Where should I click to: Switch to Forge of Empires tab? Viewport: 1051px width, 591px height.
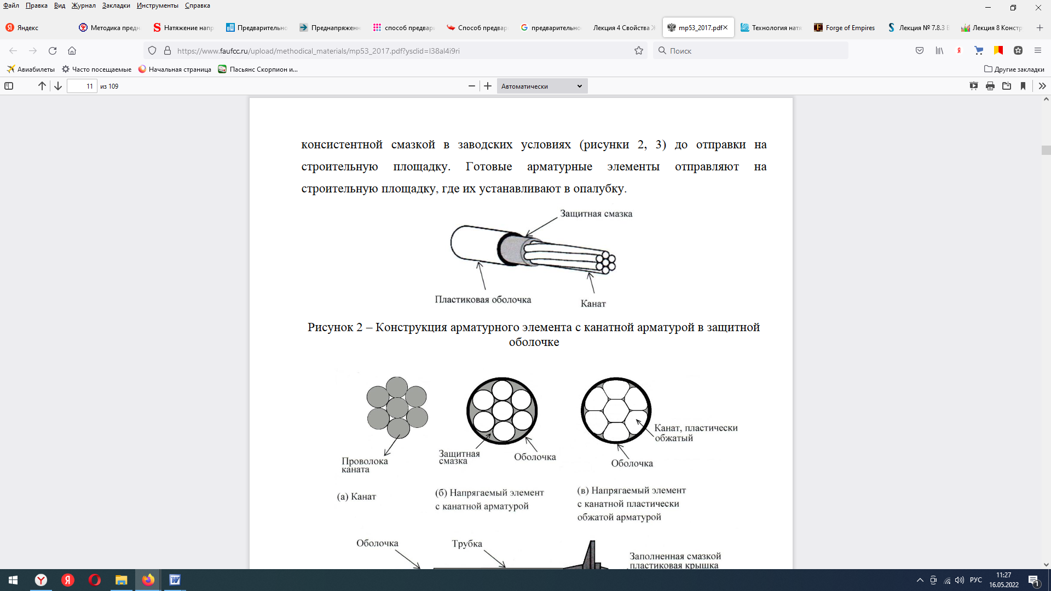tap(844, 28)
